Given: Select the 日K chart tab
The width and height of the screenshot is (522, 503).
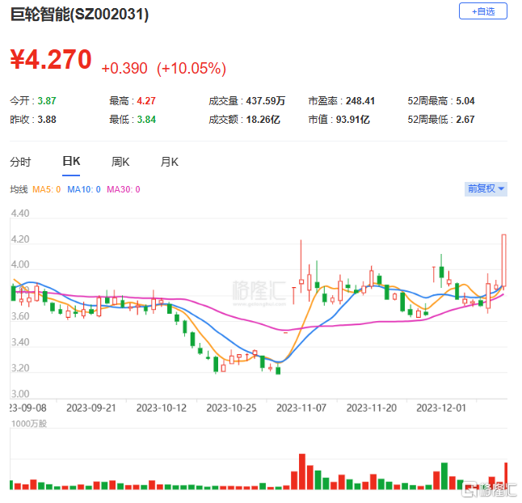Looking at the screenshot, I should click(x=71, y=162).
